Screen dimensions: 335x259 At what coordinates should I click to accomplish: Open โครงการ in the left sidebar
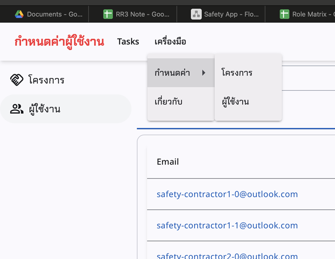66,80
